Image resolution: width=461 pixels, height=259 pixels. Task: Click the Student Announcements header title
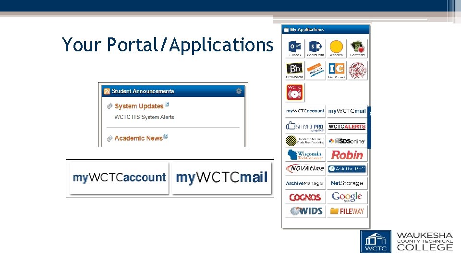tap(143, 91)
